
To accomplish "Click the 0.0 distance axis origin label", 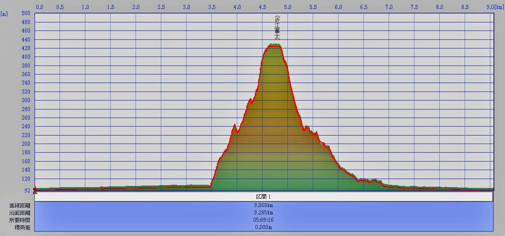I will click(40, 7).
